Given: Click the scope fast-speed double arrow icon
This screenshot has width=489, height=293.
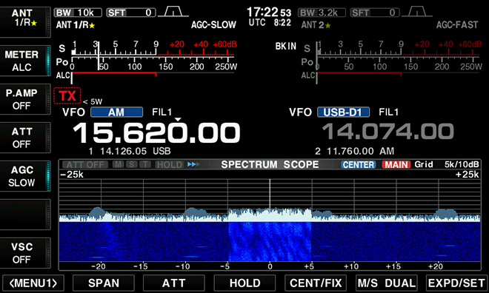Looking at the screenshot, I should pyautogui.click(x=193, y=164).
